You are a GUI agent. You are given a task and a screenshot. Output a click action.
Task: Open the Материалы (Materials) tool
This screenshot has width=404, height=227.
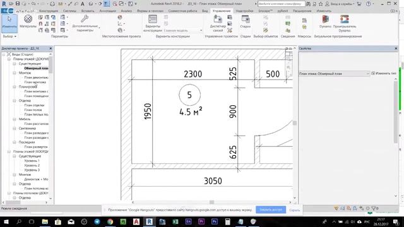(x=28, y=21)
